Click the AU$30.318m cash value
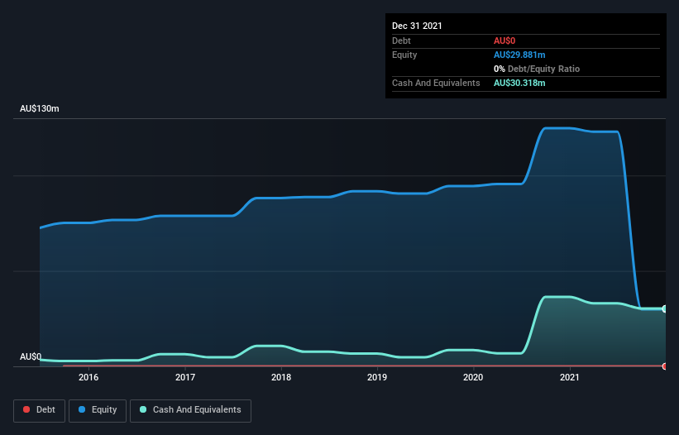Screen dimensions: 679x435 519,83
